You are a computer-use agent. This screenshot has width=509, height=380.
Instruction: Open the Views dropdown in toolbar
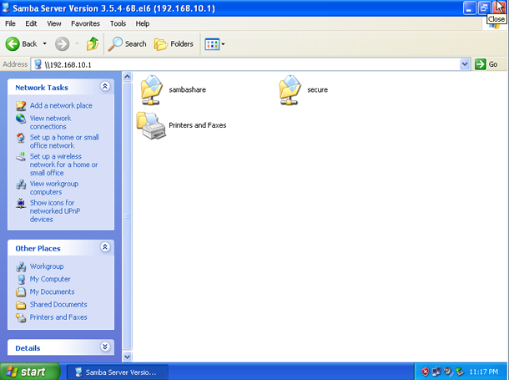click(214, 43)
